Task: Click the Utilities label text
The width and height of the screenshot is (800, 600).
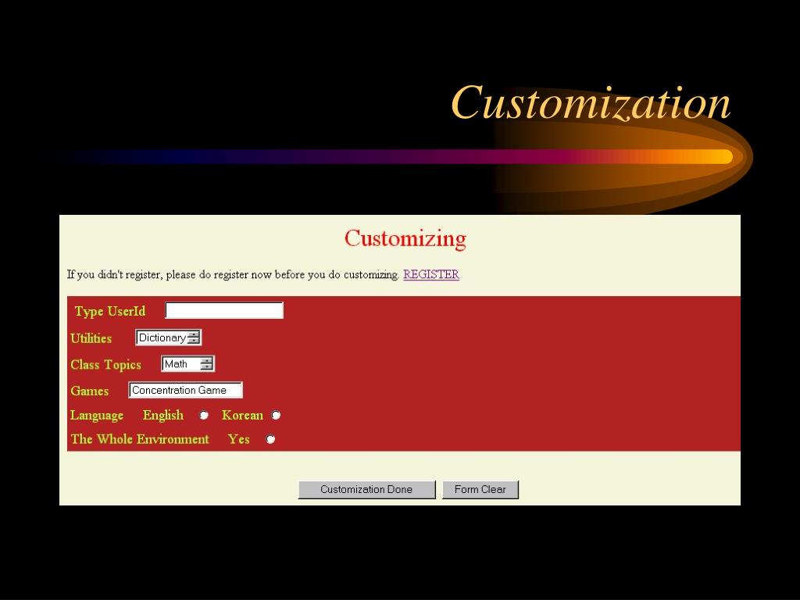Action: pyautogui.click(x=91, y=338)
